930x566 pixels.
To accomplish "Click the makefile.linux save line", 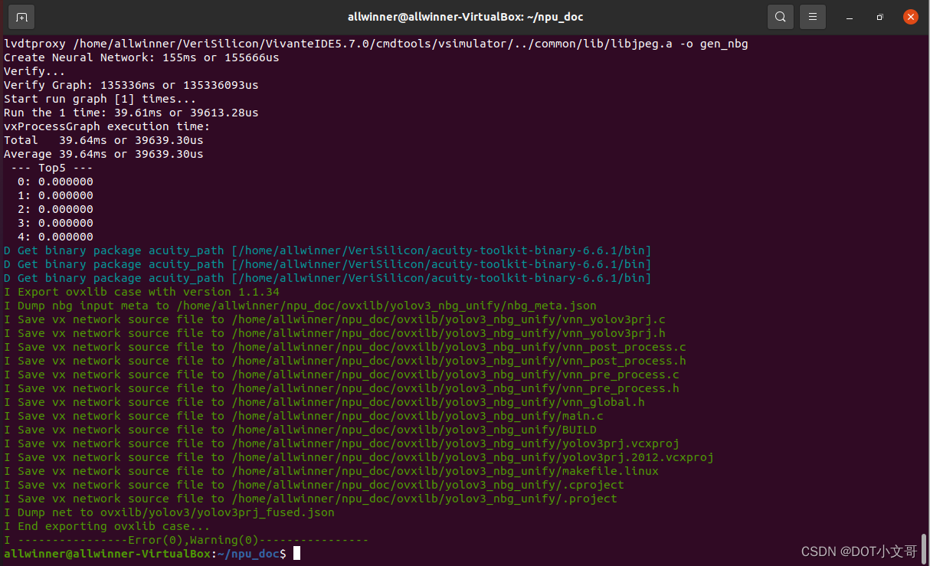I will pos(331,471).
